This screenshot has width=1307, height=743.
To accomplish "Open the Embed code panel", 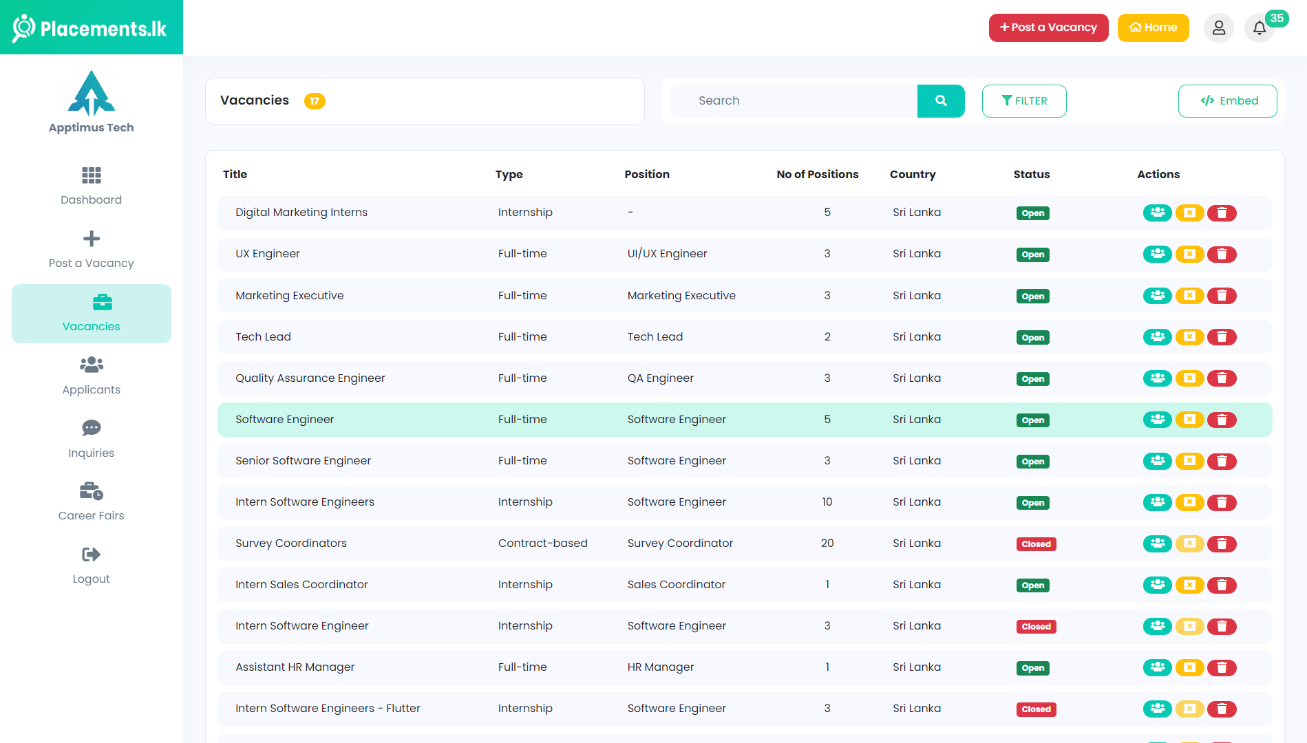I will pos(1227,101).
